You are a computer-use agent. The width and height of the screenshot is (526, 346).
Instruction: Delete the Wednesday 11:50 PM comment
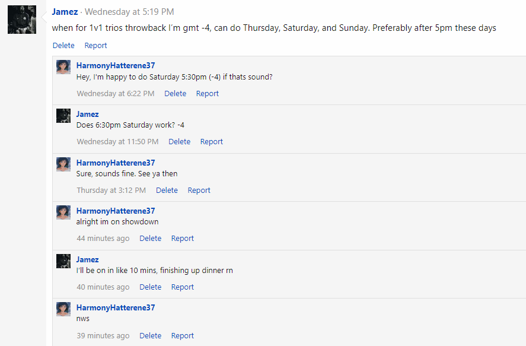(x=179, y=142)
